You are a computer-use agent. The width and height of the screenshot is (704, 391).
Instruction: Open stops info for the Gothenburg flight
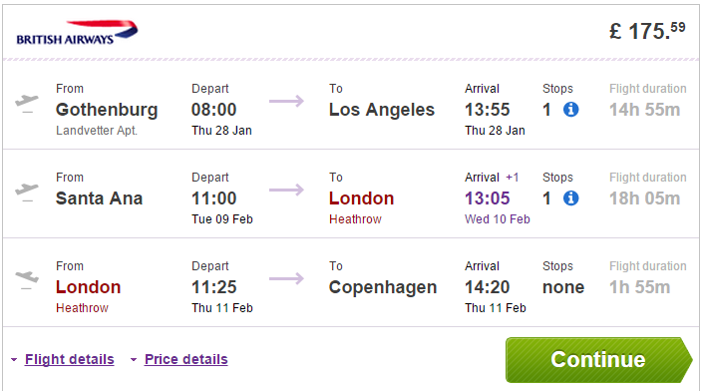tap(570, 109)
